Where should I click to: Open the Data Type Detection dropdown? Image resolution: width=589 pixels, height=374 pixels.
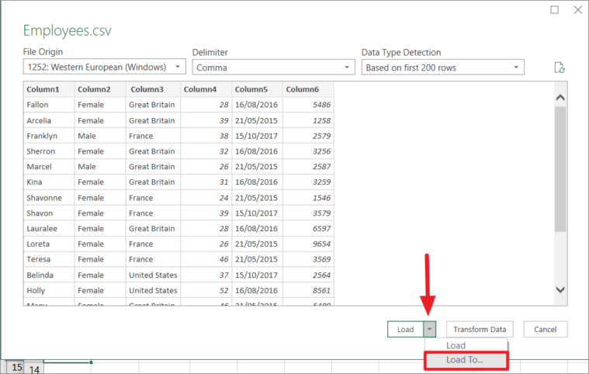[442, 68]
